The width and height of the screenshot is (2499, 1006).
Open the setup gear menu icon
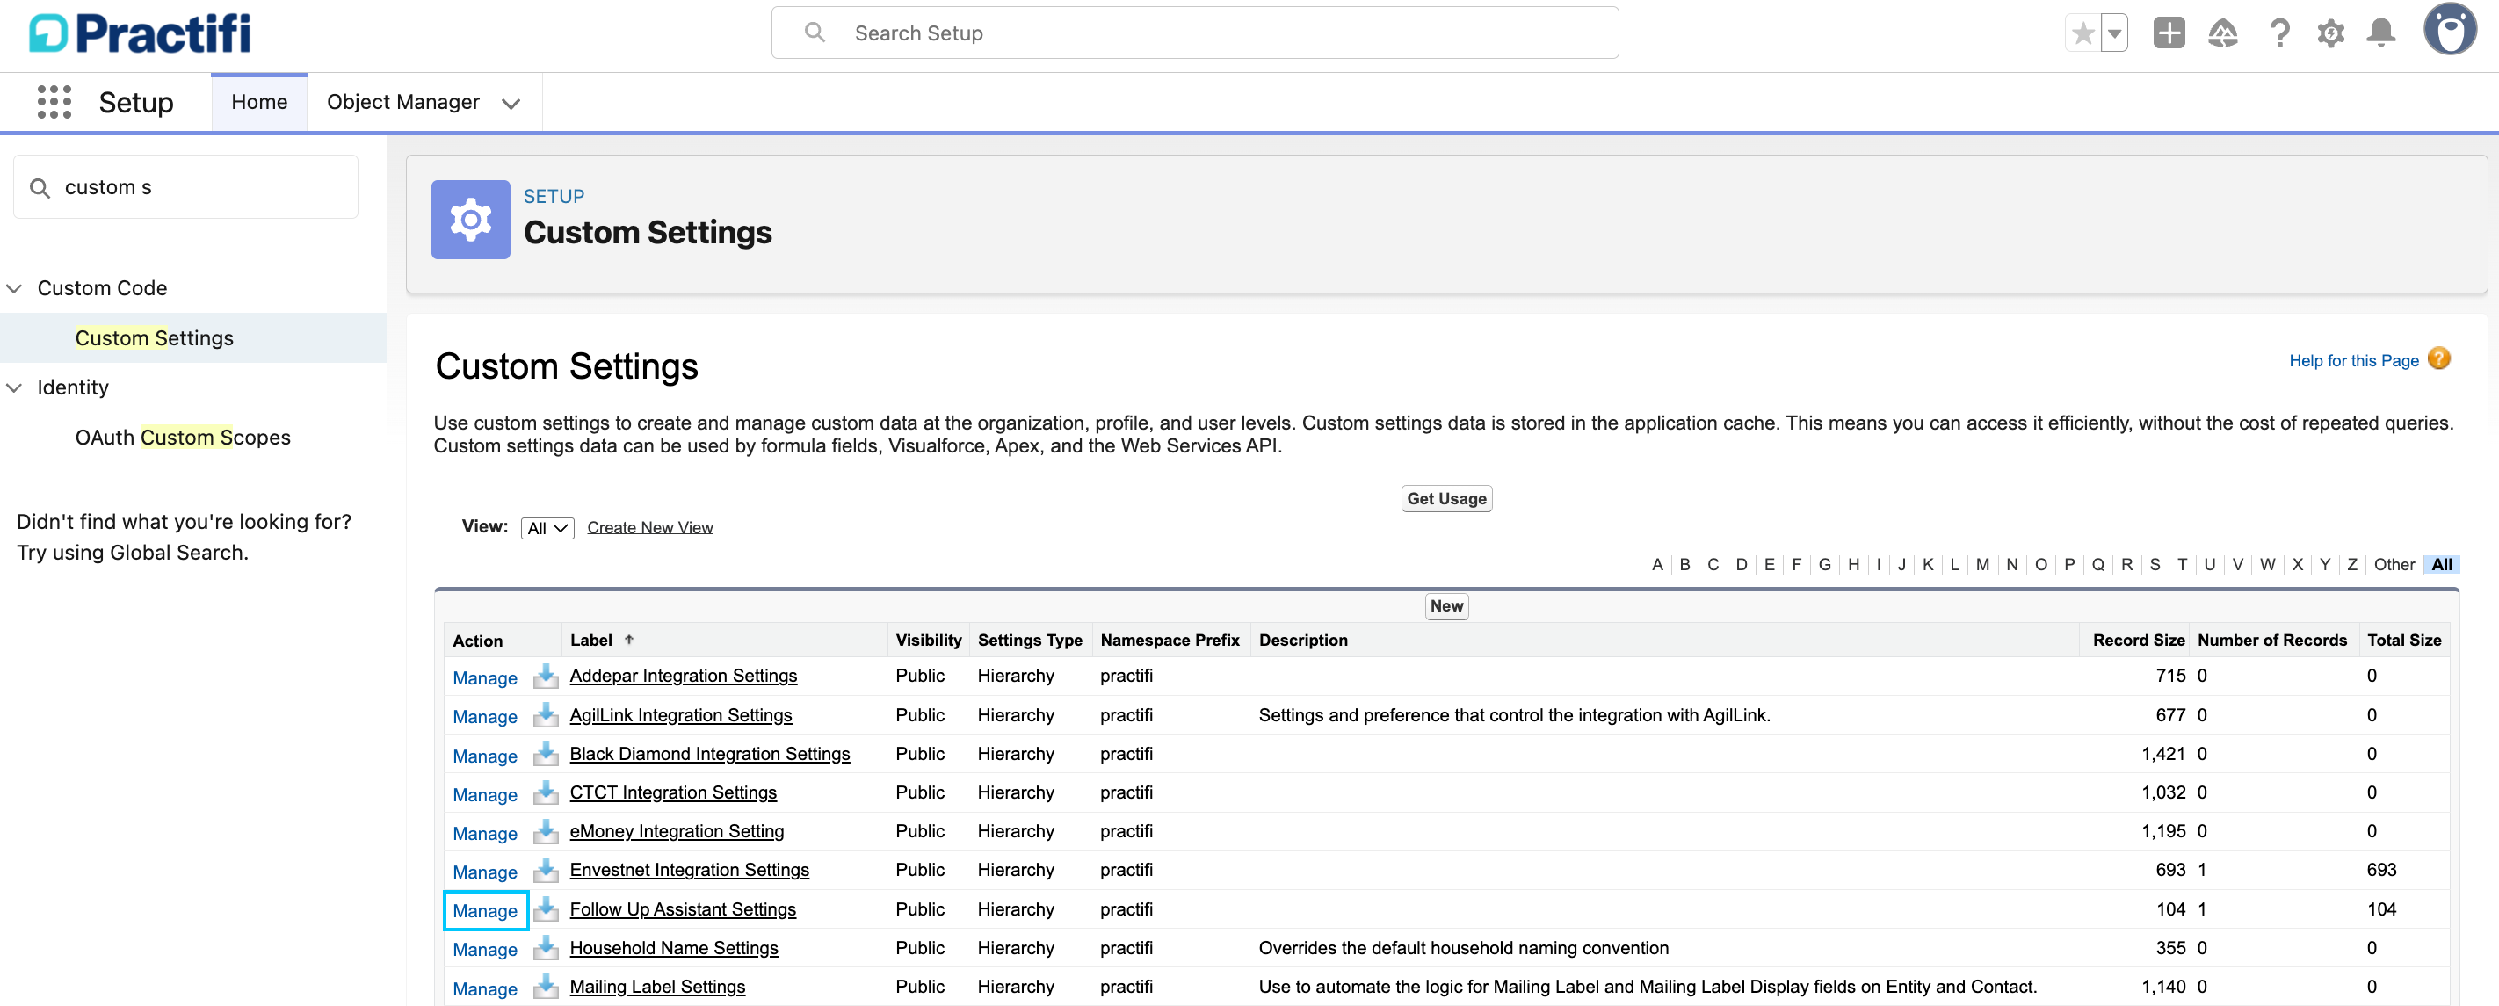pyautogui.click(x=2330, y=33)
